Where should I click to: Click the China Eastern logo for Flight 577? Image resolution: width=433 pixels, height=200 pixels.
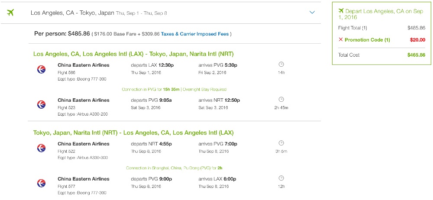click(x=42, y=183)
